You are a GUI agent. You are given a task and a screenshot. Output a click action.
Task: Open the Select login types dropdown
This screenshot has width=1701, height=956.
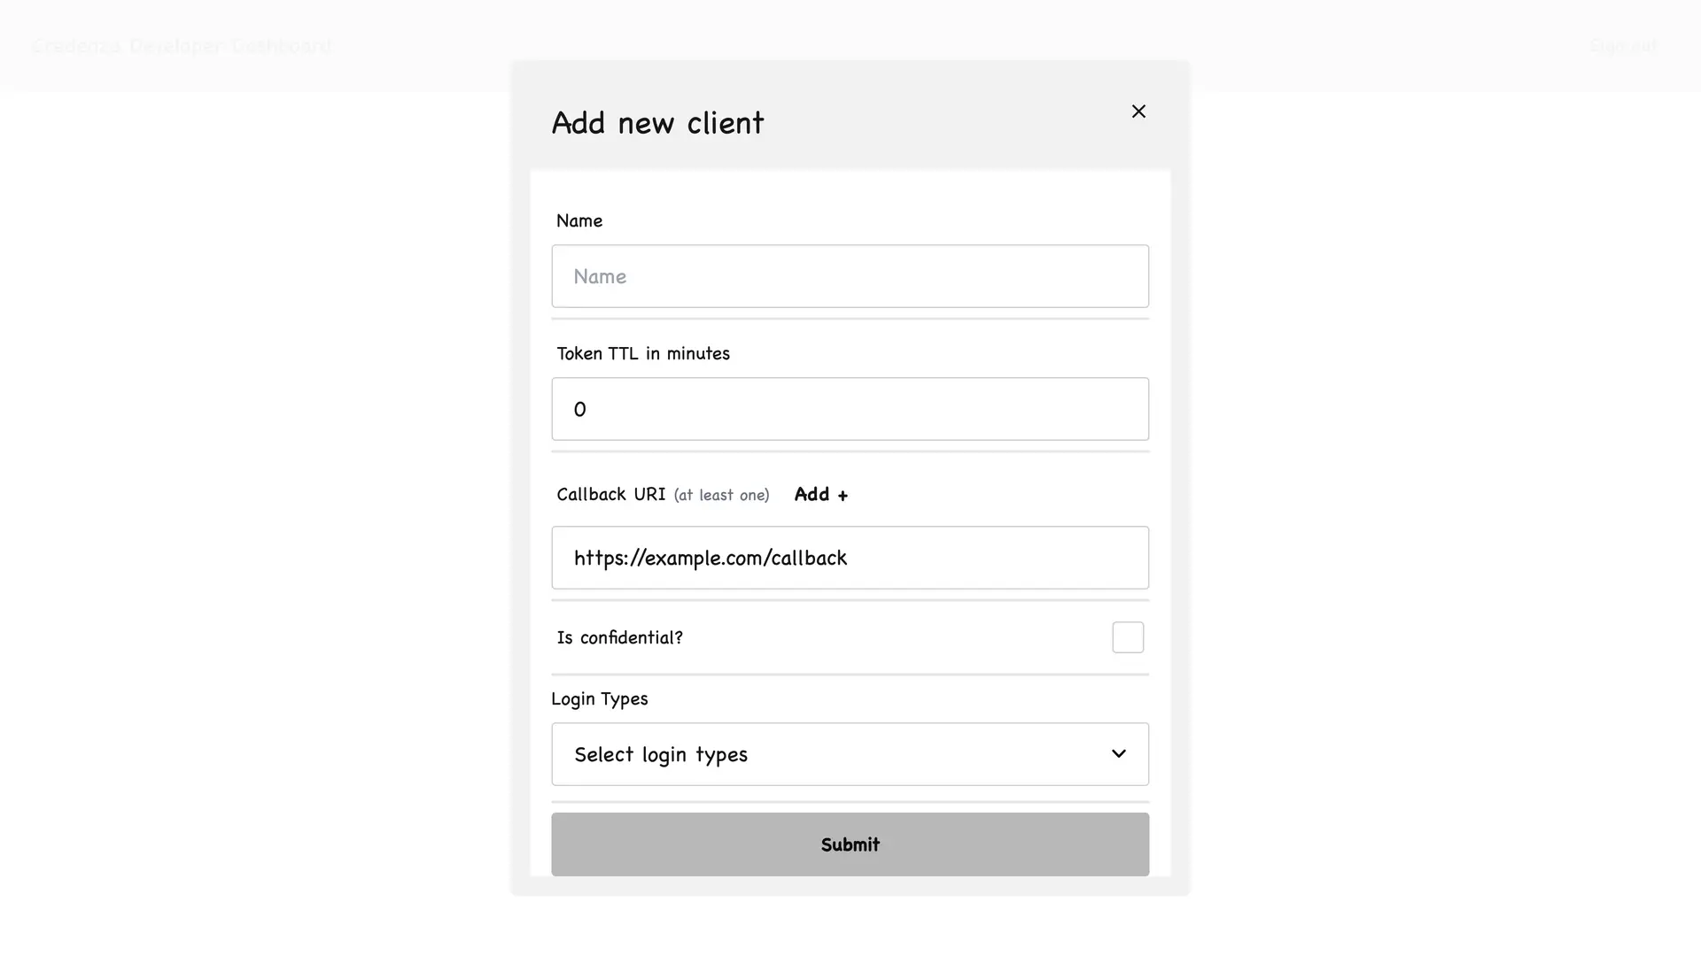(x=850, y=753)
